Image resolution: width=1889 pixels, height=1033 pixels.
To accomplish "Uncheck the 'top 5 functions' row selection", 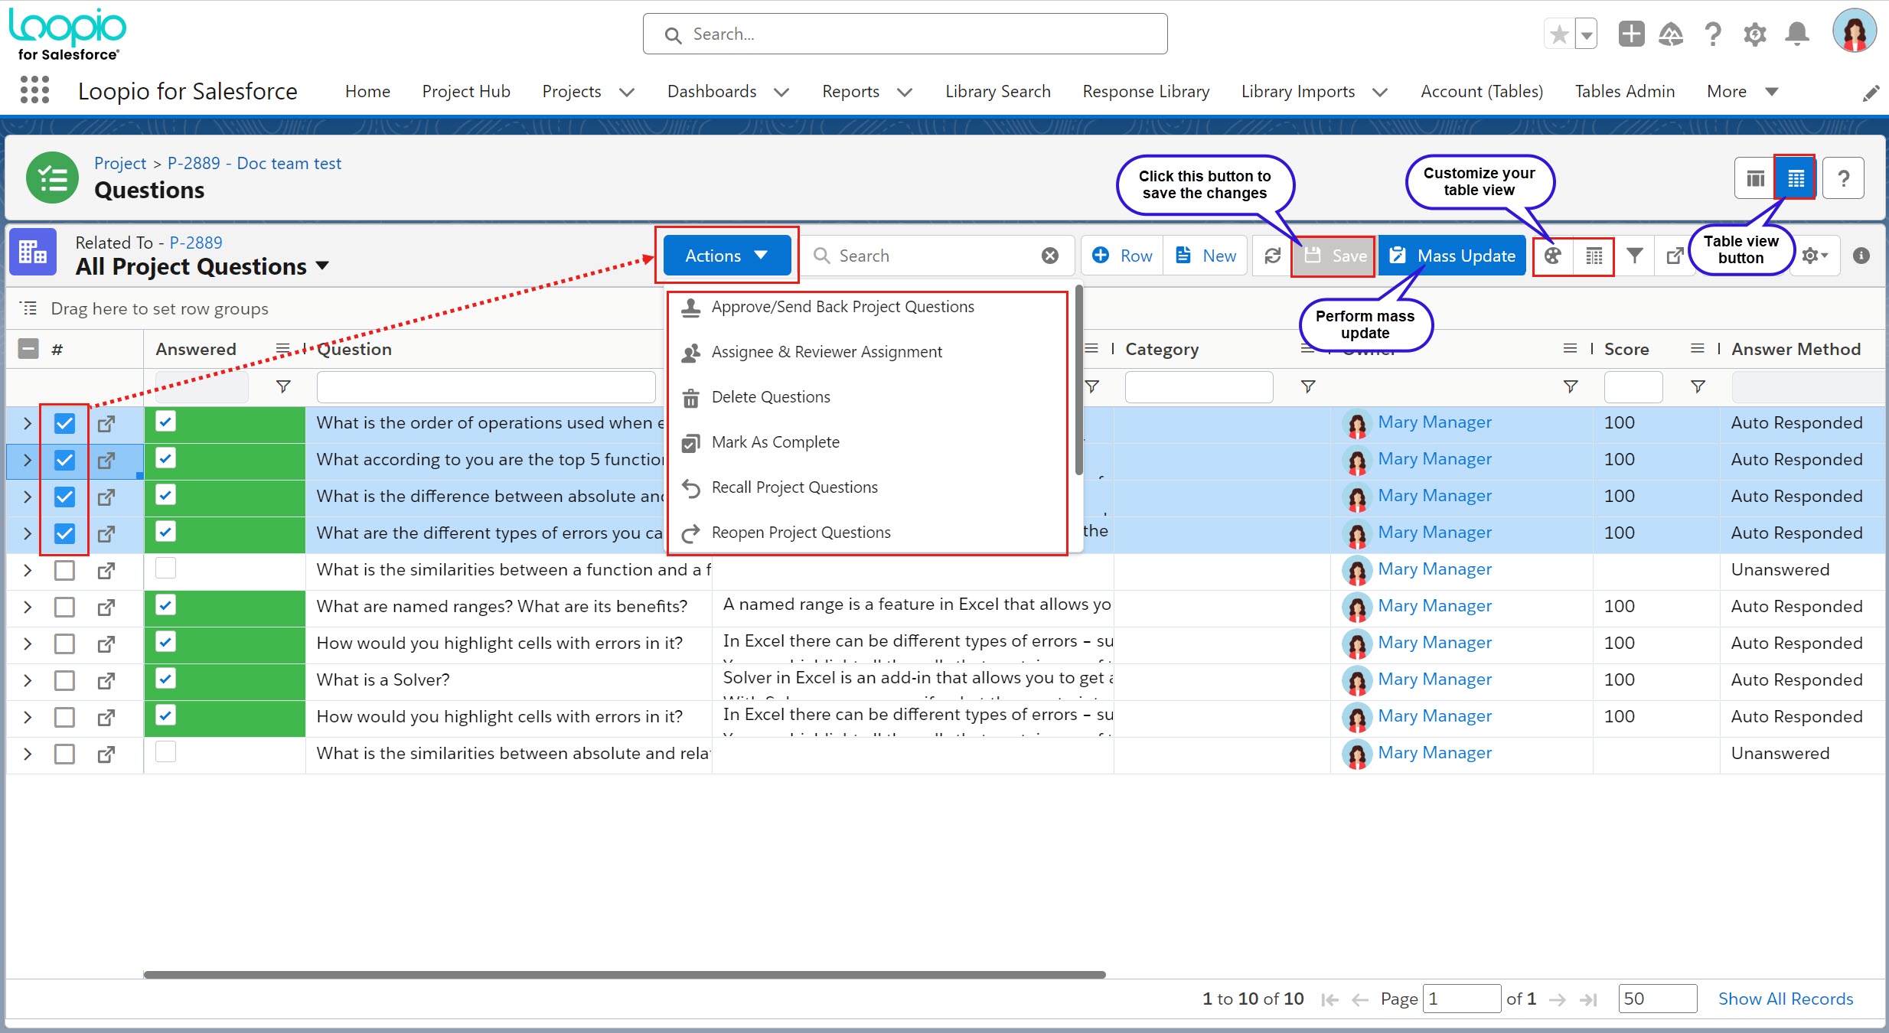I will point(64,460).
